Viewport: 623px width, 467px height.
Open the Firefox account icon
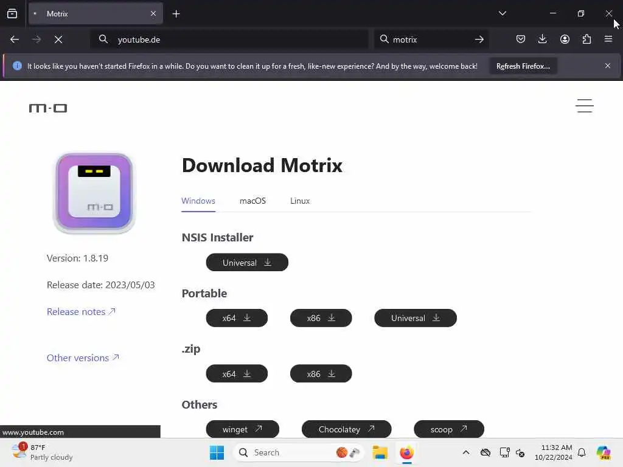click(565, 39)
